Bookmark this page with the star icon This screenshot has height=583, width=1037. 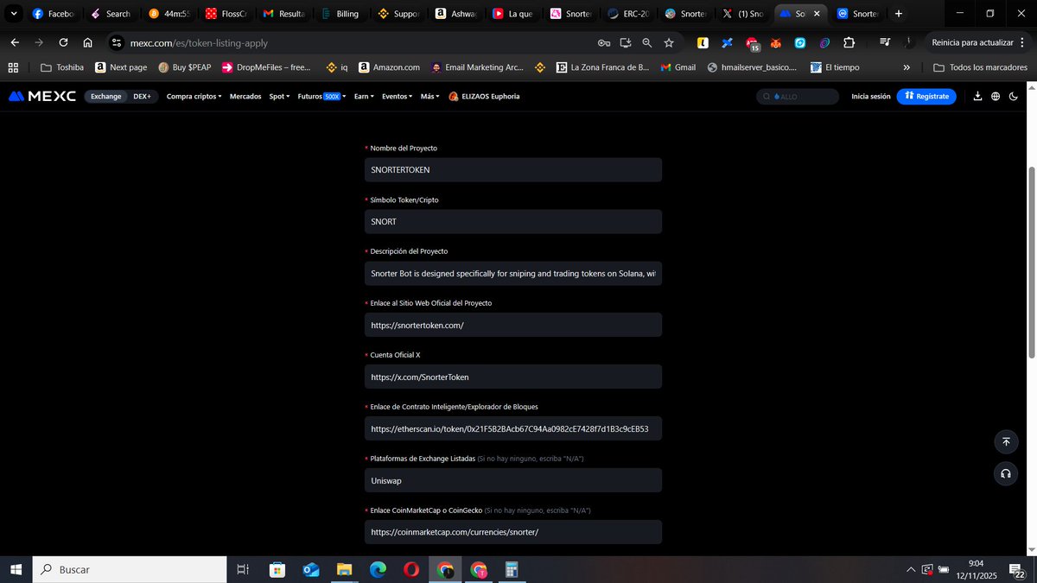click(669, 42)
